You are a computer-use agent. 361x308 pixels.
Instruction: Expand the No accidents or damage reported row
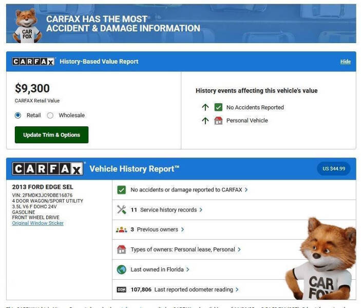point(189,189)
